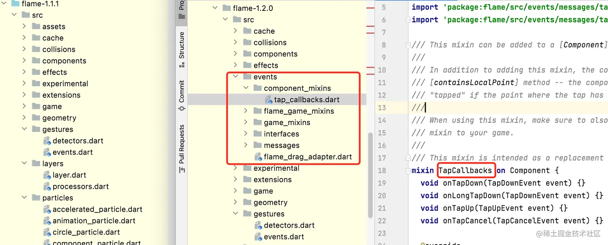Expand the game_mixins folder arrow
Viewport: 608px width, 245px height.
[246, 122]
